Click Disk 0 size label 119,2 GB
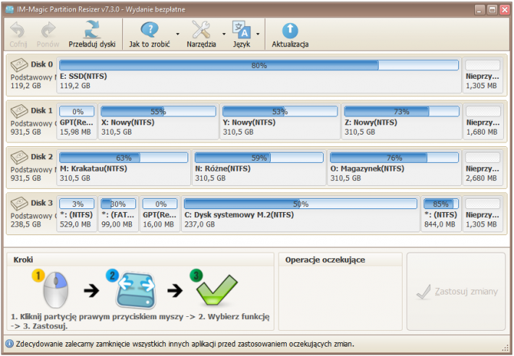Screen dimensions: 514x356 (25, 86)
